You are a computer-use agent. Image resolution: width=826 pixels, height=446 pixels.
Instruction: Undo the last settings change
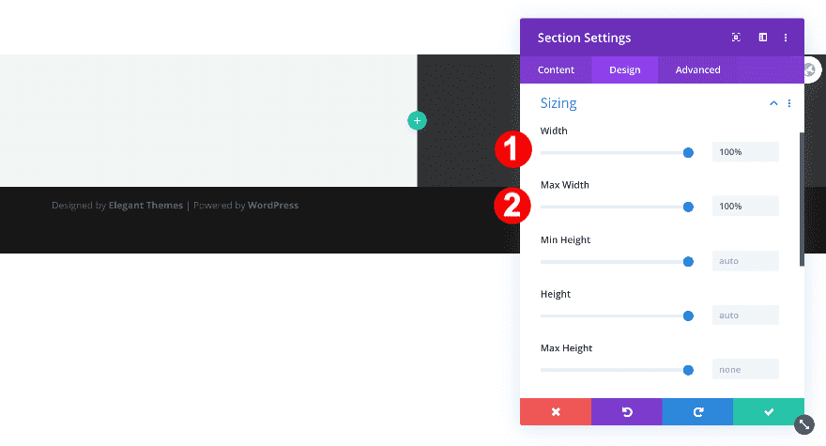[x=626, y=412]
